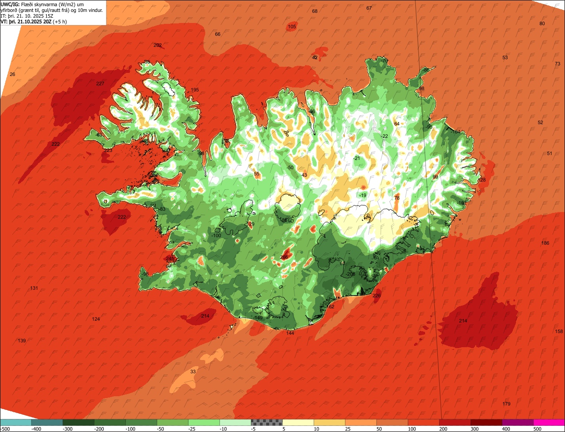Viewport: 565px width, 432px height.
Task: Pick the magenta legend swatch after 500
Action: coord(549,422)
